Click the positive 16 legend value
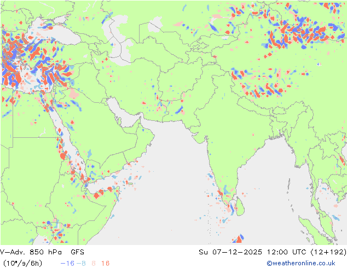347x268 pixels. (105, 263)
